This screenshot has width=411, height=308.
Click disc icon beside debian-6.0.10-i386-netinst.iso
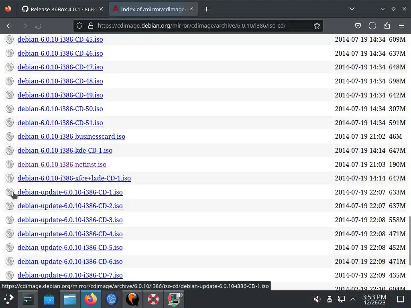pos(10,164)
